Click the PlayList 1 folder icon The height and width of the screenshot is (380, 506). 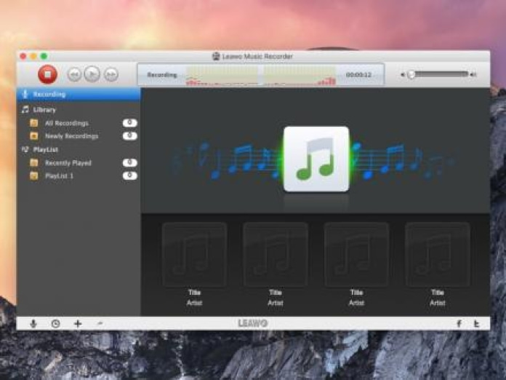click(34, 175)
